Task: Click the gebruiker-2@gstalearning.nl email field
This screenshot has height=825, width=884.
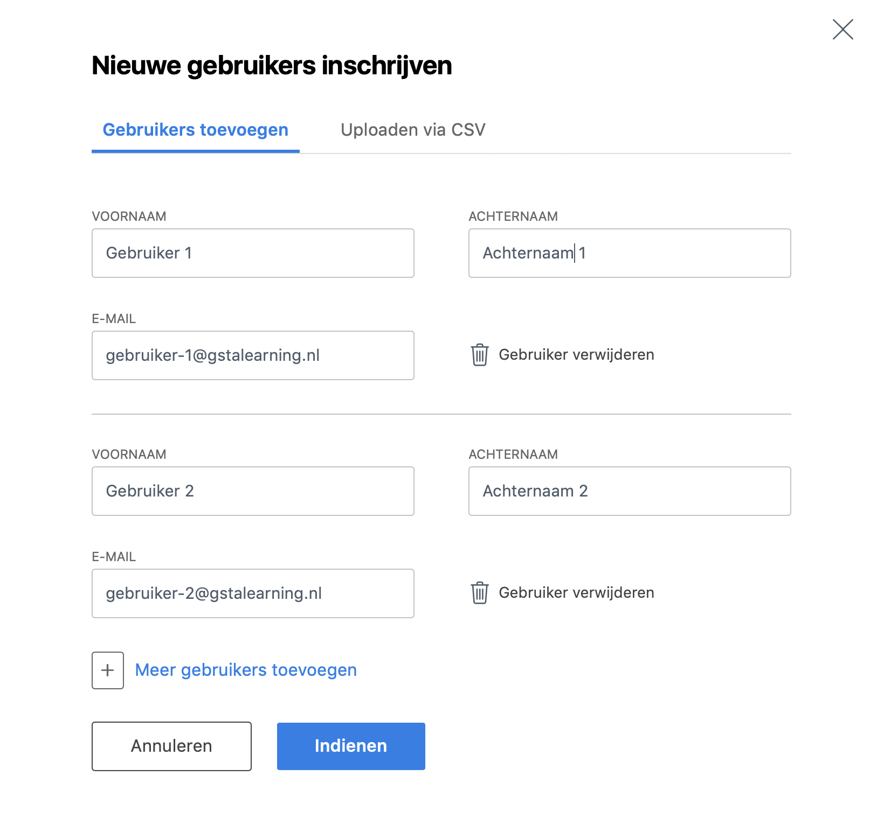Action: tap(253, 593)
